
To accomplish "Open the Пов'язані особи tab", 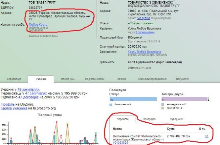I will pyautogui.click(x=94, y=79).
